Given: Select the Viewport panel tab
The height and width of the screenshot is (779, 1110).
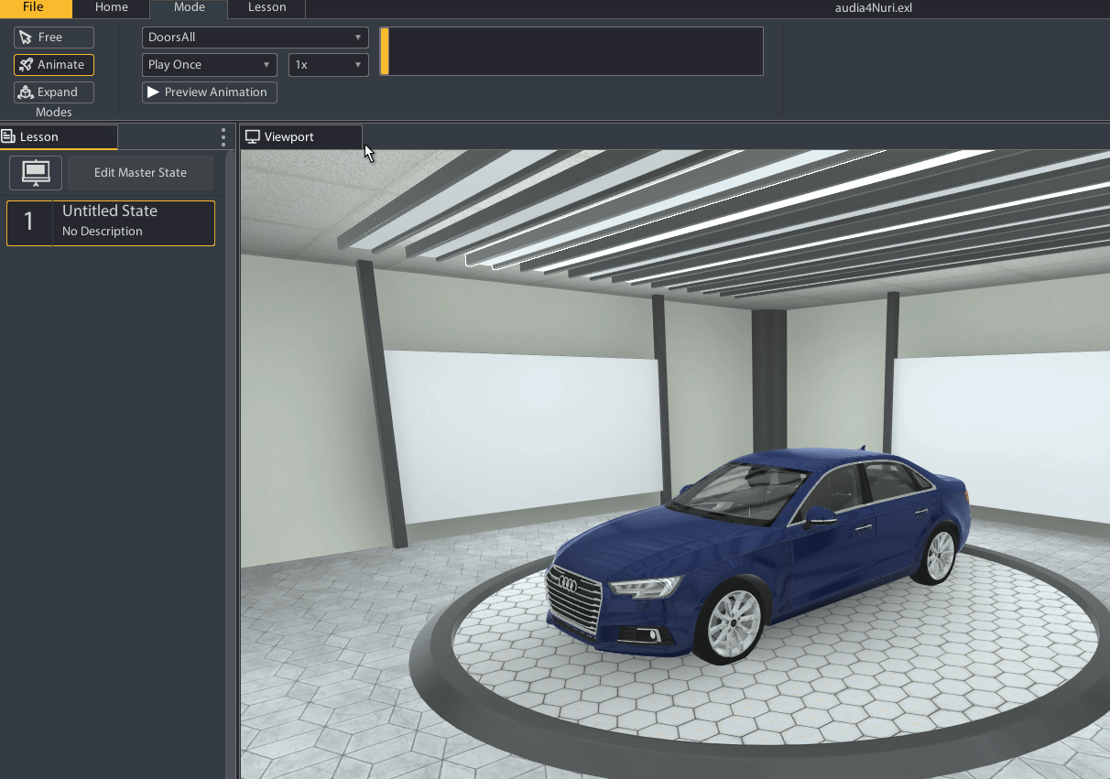Looking at the screenshot, I should click(x=301, y=137).
